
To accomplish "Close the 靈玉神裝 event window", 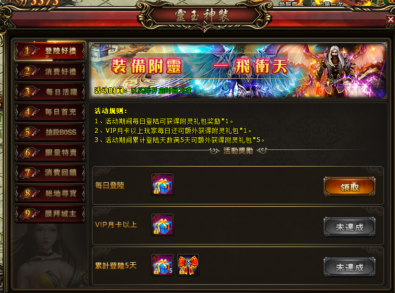I will click(390, 19).
